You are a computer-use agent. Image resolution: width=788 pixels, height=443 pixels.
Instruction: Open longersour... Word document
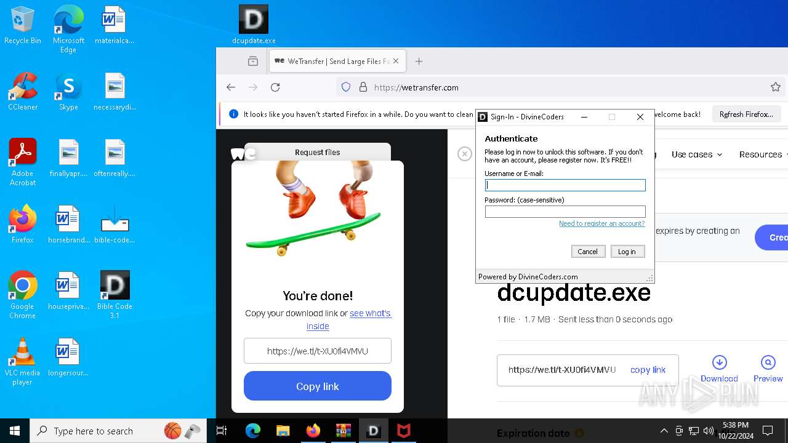[68, 357]
